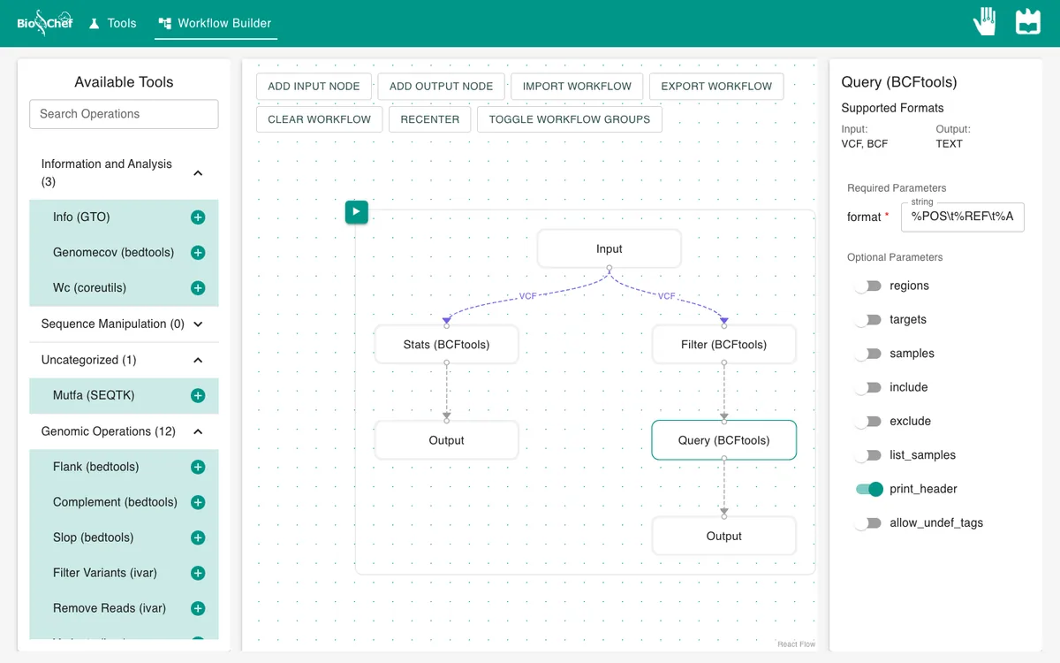Disable the print_header toggle

point(869,489)
